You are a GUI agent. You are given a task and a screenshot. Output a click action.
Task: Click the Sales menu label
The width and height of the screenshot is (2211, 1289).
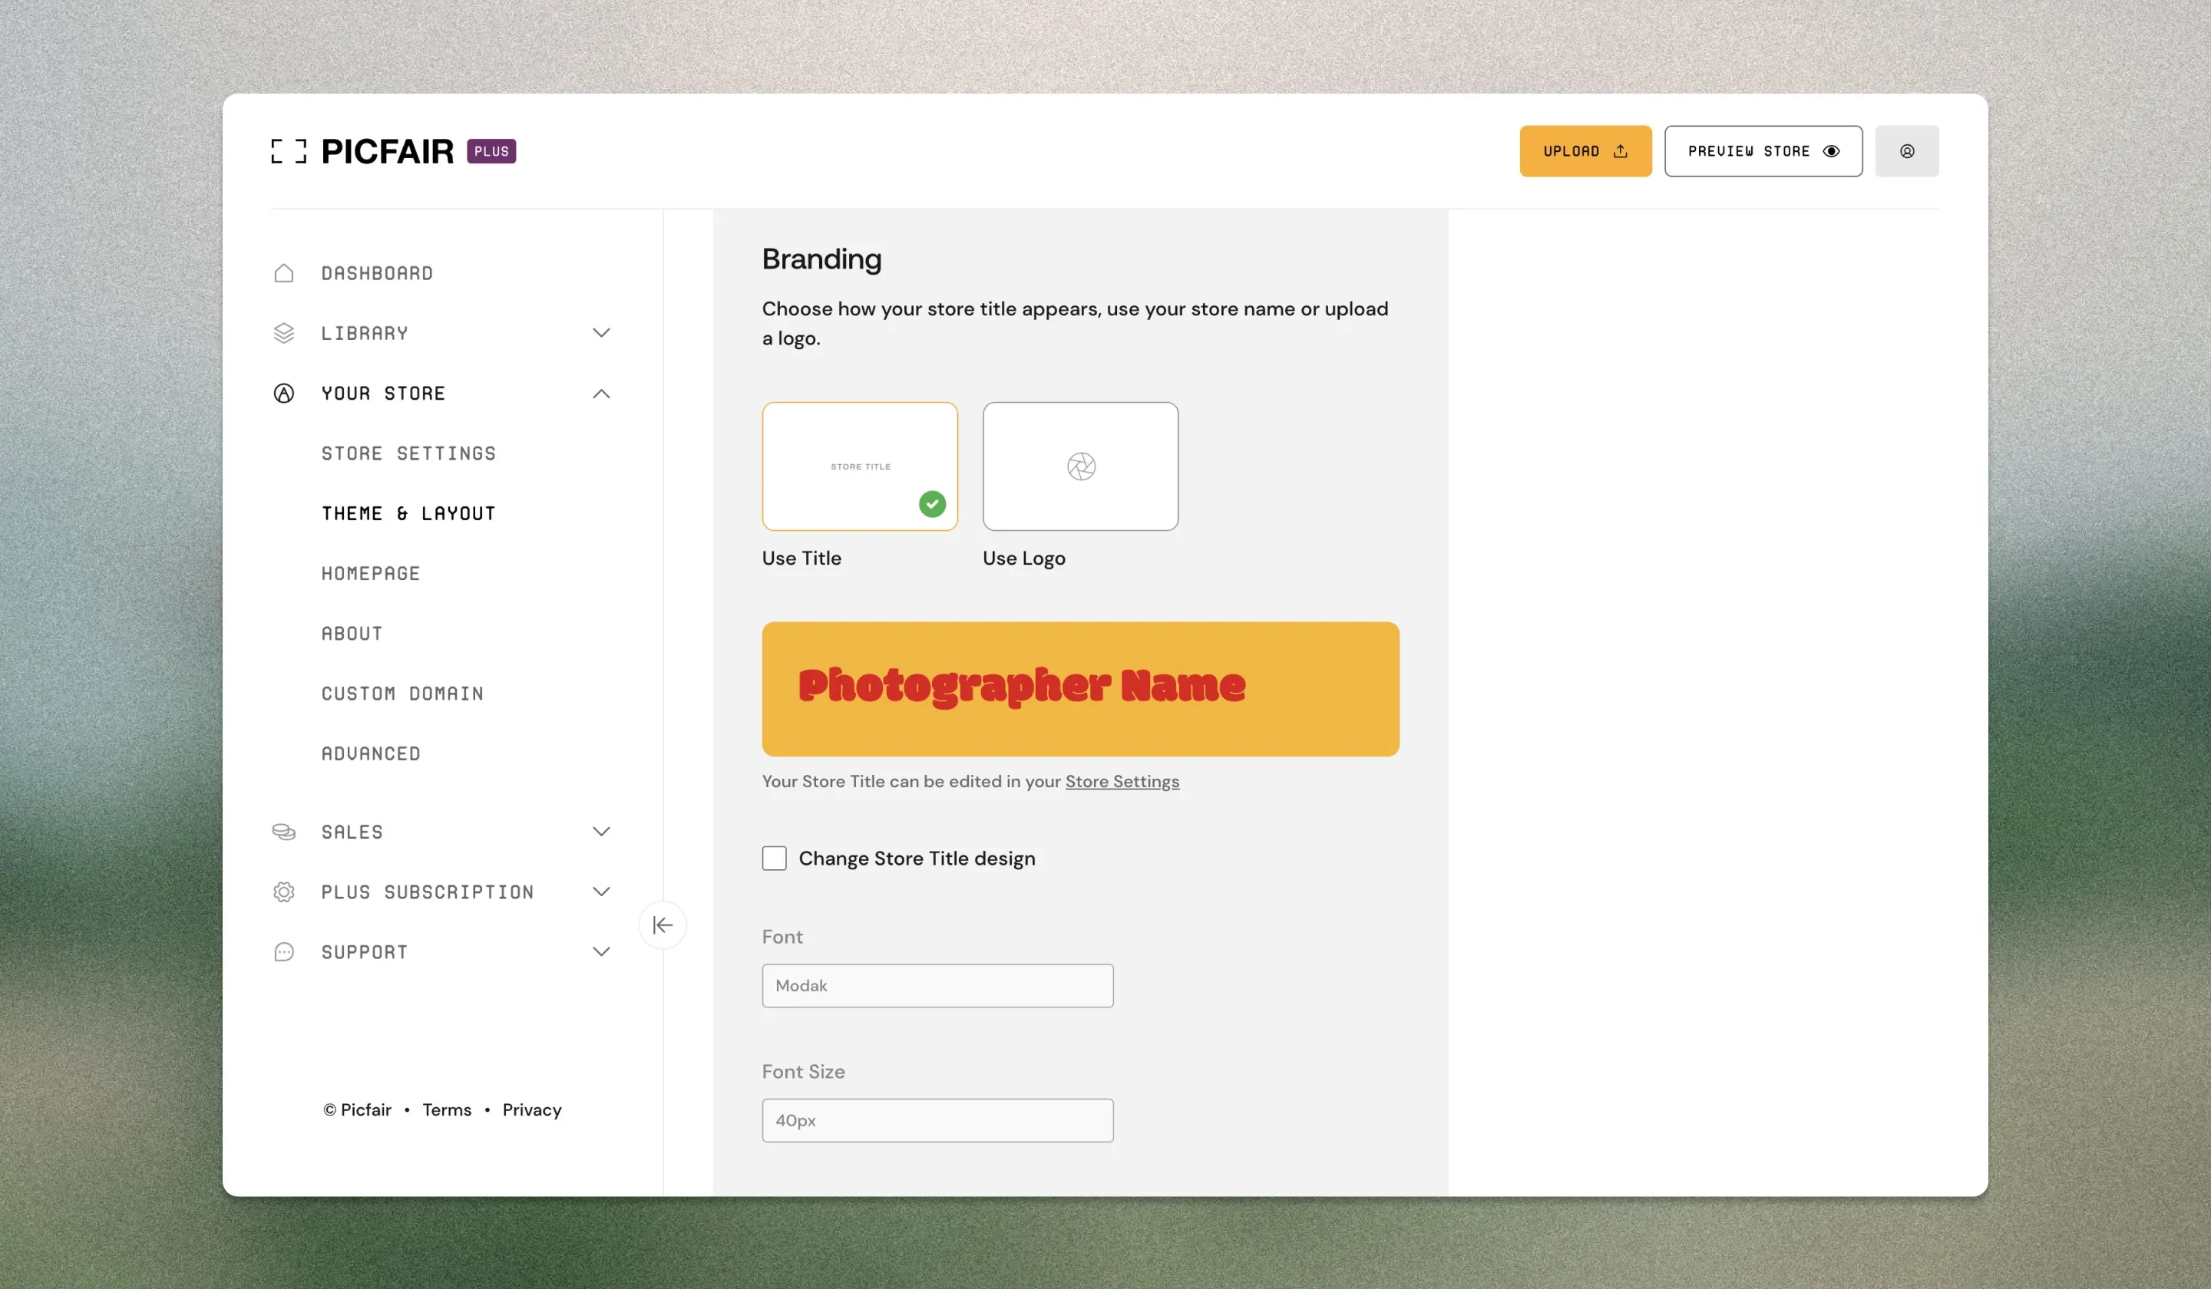pyautogui.click(x=351, y=831)
